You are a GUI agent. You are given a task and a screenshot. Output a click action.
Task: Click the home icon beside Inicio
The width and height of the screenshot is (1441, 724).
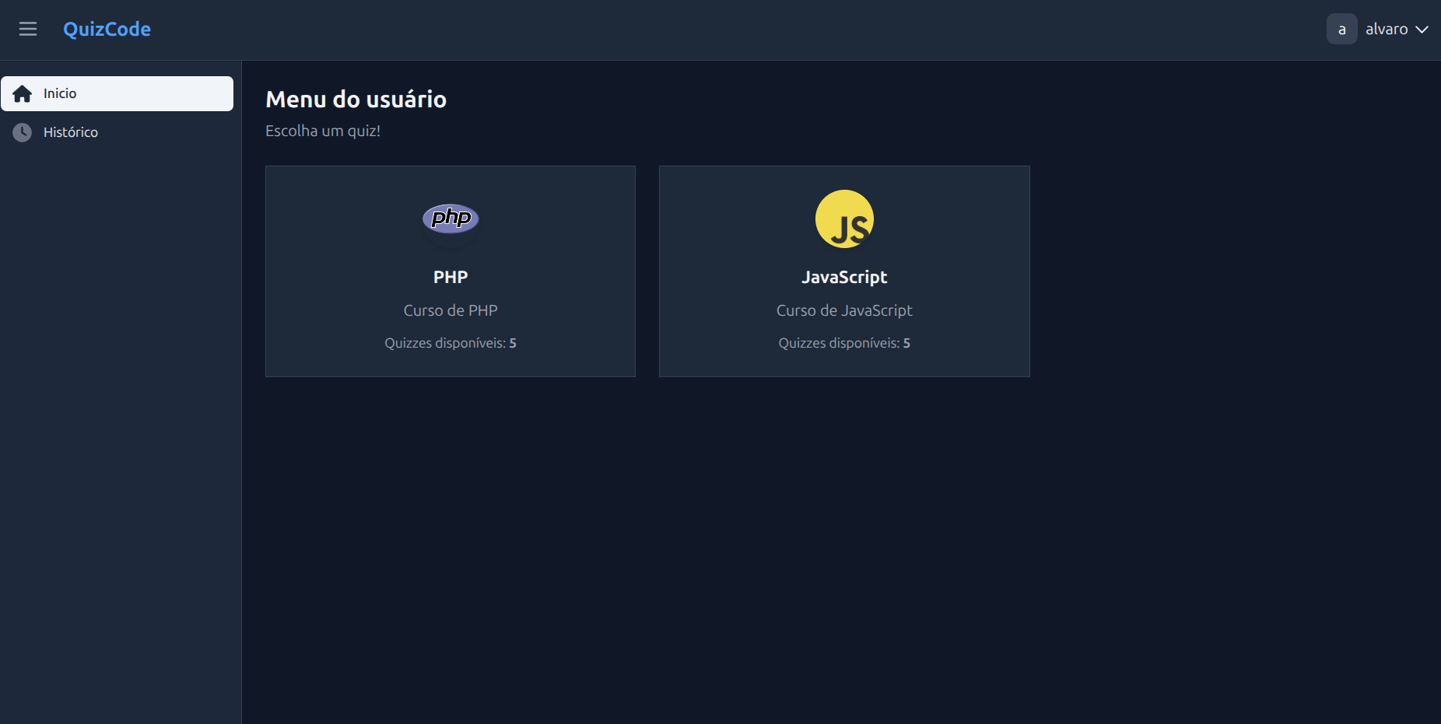23,94
